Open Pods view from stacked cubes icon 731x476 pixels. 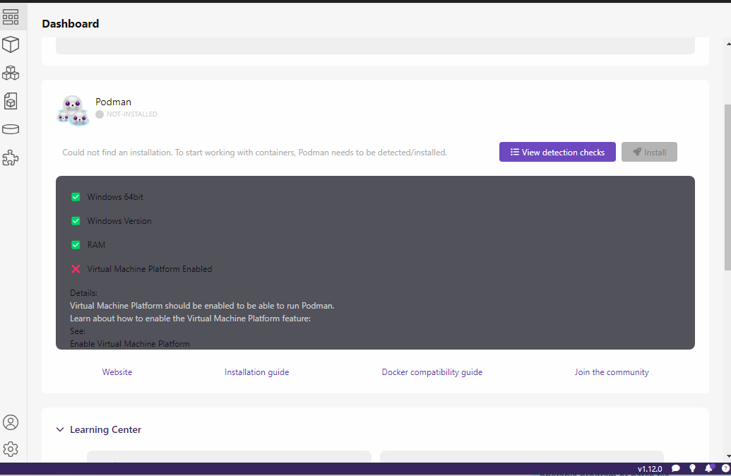(11, 73)
